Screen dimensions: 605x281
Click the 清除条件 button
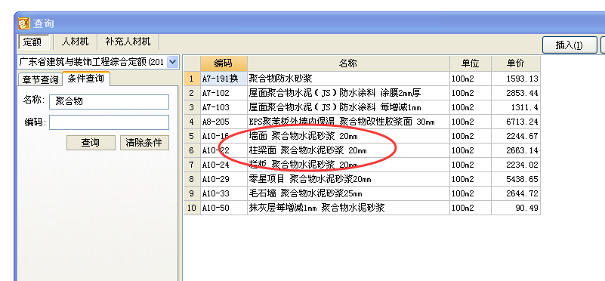(144, 143)
